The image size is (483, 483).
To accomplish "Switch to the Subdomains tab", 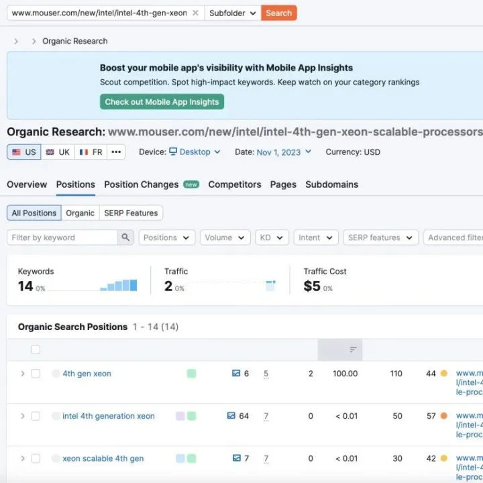I will tap(332, 184).
